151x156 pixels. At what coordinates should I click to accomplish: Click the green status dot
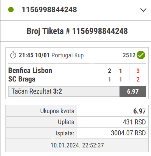11,10
